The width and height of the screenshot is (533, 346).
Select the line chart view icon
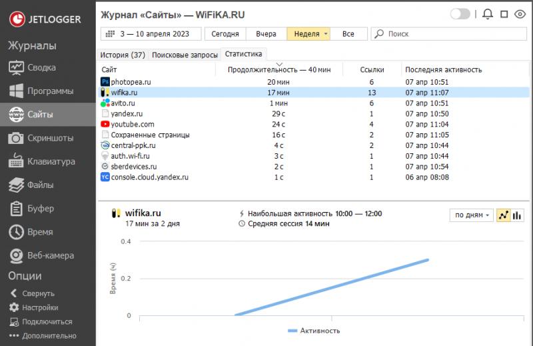coord(504,215)
